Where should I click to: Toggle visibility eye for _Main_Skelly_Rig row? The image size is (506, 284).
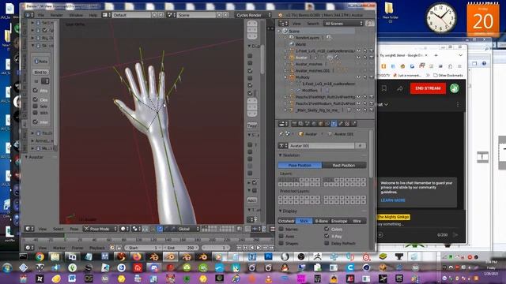point(358,110)
